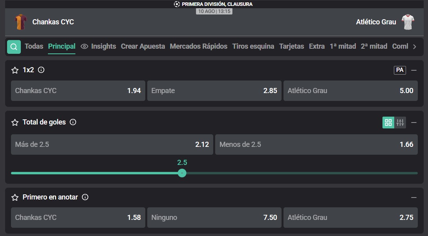Image resolution: width=428 pixels, height=236 pixels.
Task: Open the green market search icon
Action: click(x=14, y=47)
